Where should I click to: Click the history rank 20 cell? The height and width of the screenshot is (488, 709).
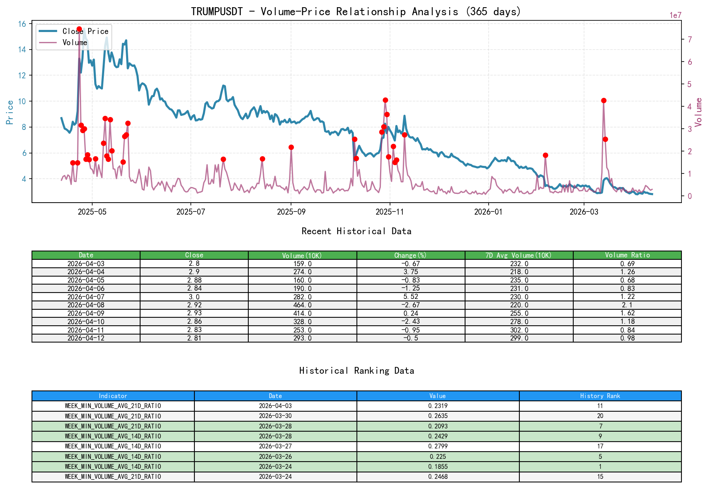(600, 416)
